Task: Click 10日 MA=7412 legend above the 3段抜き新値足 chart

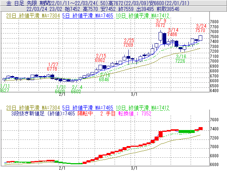Action: click(143, 108)
